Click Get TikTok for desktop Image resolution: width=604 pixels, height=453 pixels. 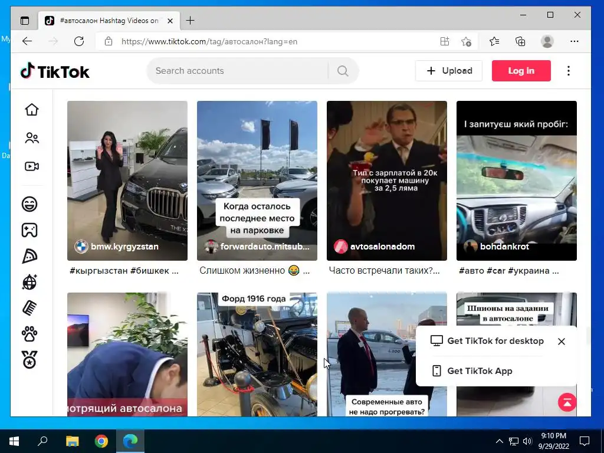tap(487, 341)
